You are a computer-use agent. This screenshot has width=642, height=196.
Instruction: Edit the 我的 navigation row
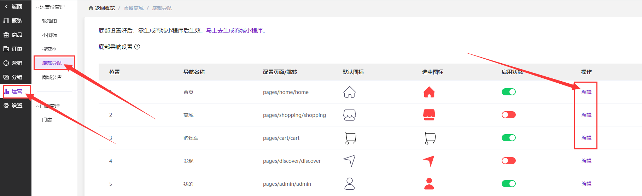point(586,184)
